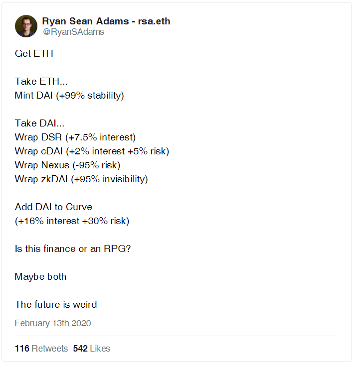This screenshot has width=353, height=365.
Task: Open the @RyanSAdams handle link
Action: [x=73, y=32]
